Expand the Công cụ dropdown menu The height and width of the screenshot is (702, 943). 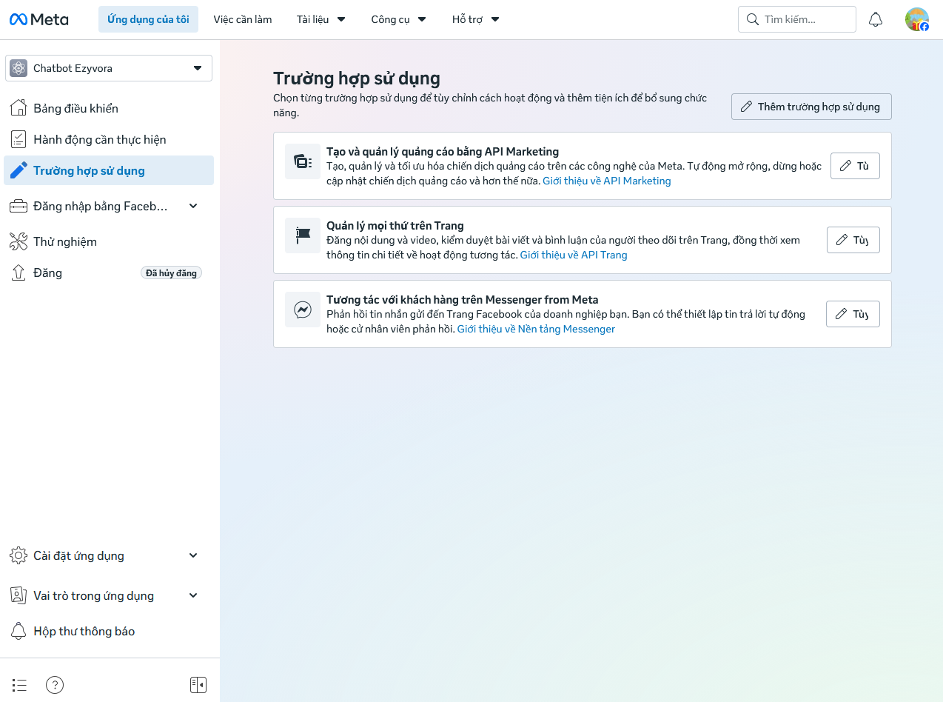[x=398, y=19]
